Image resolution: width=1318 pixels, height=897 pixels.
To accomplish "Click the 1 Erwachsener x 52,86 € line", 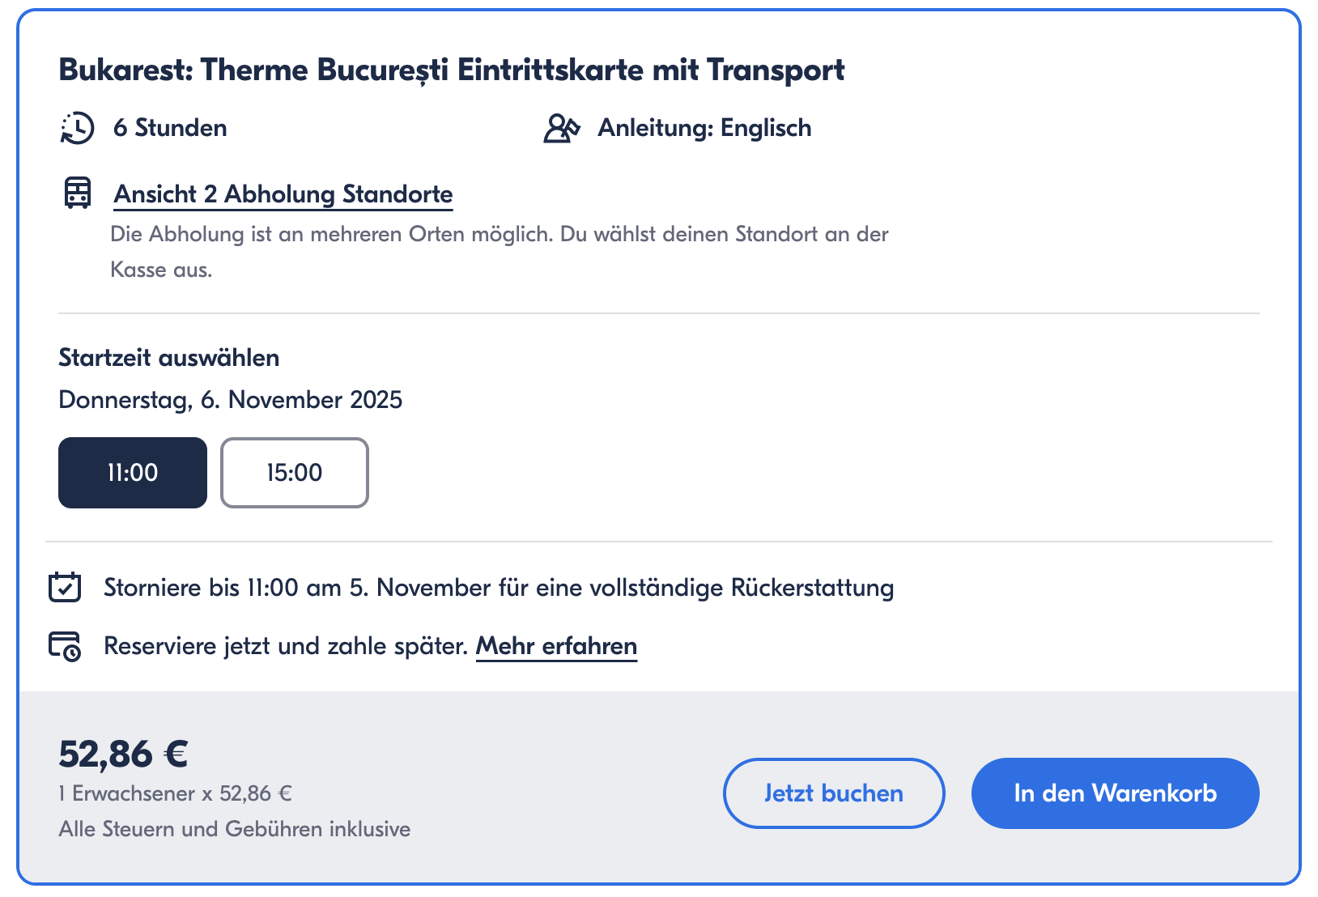I will click(175, 793).
